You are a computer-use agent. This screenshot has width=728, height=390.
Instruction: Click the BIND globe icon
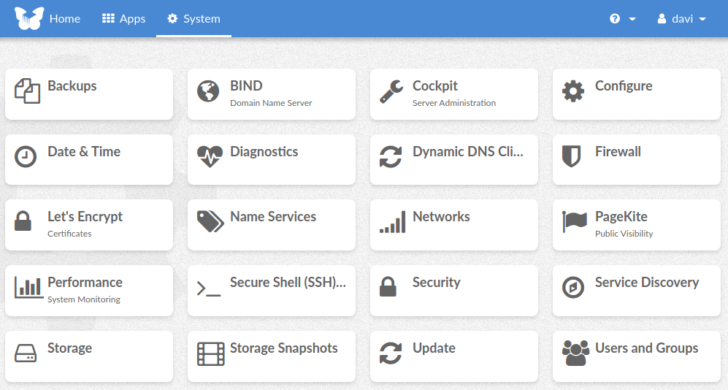(208, 91)
